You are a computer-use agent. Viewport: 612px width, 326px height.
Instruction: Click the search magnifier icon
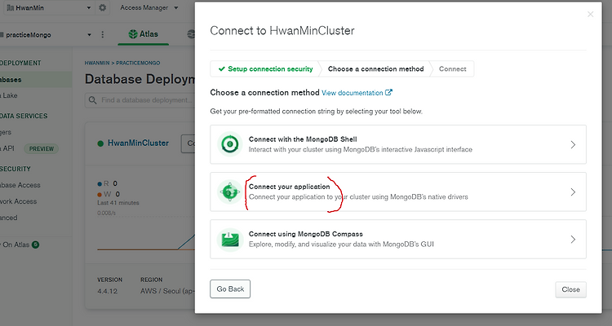92,100
